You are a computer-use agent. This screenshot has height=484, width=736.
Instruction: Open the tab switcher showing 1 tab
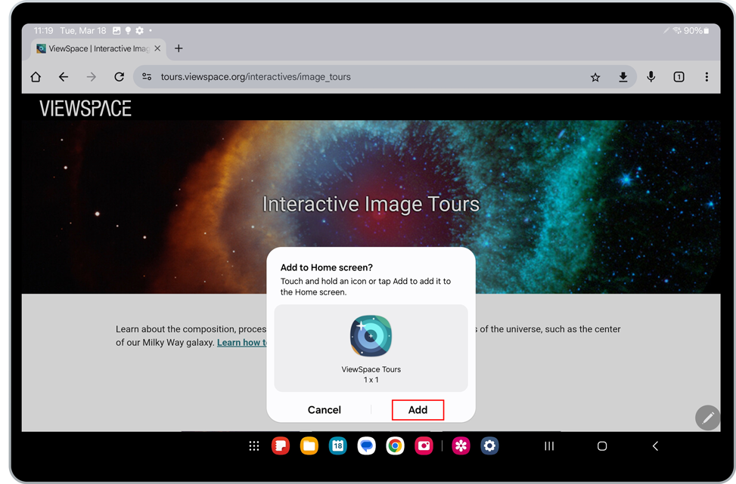[679, 77]
